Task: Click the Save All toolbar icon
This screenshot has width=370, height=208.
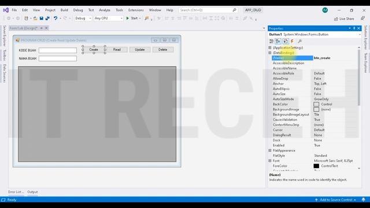Action: pos(47,18)
